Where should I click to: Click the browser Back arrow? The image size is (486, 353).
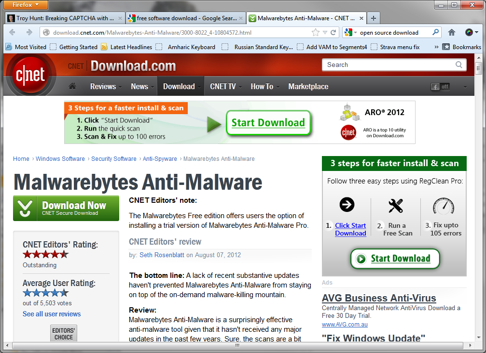pos(13,32)
